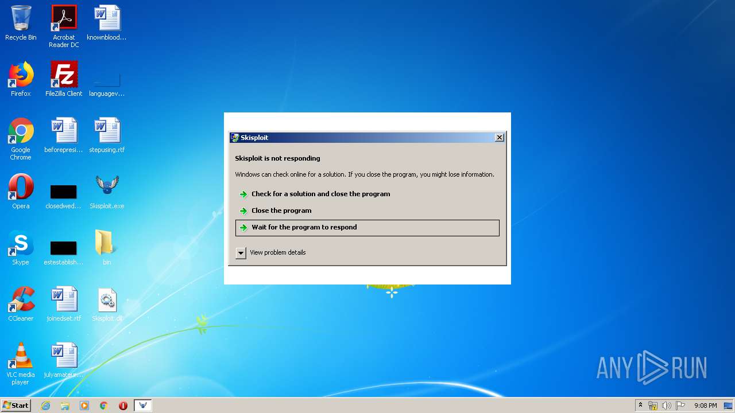The width and height of the screenshot is (735, 413).
Task: Open FileZilla Client shortcut
Action: (64, 79)
